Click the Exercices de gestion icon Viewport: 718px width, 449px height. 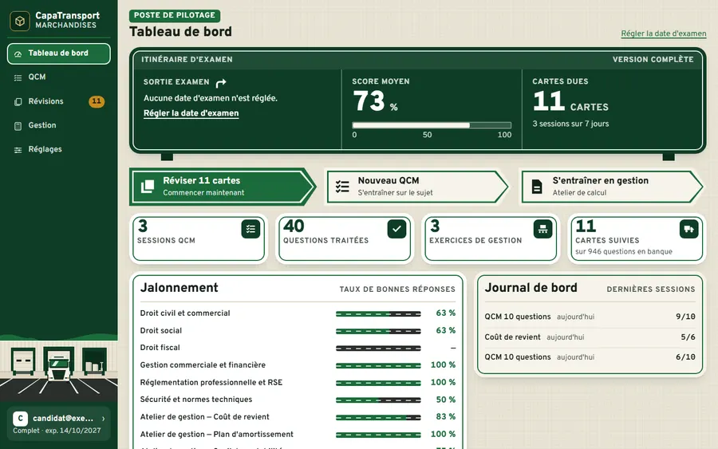coord(542,229)
